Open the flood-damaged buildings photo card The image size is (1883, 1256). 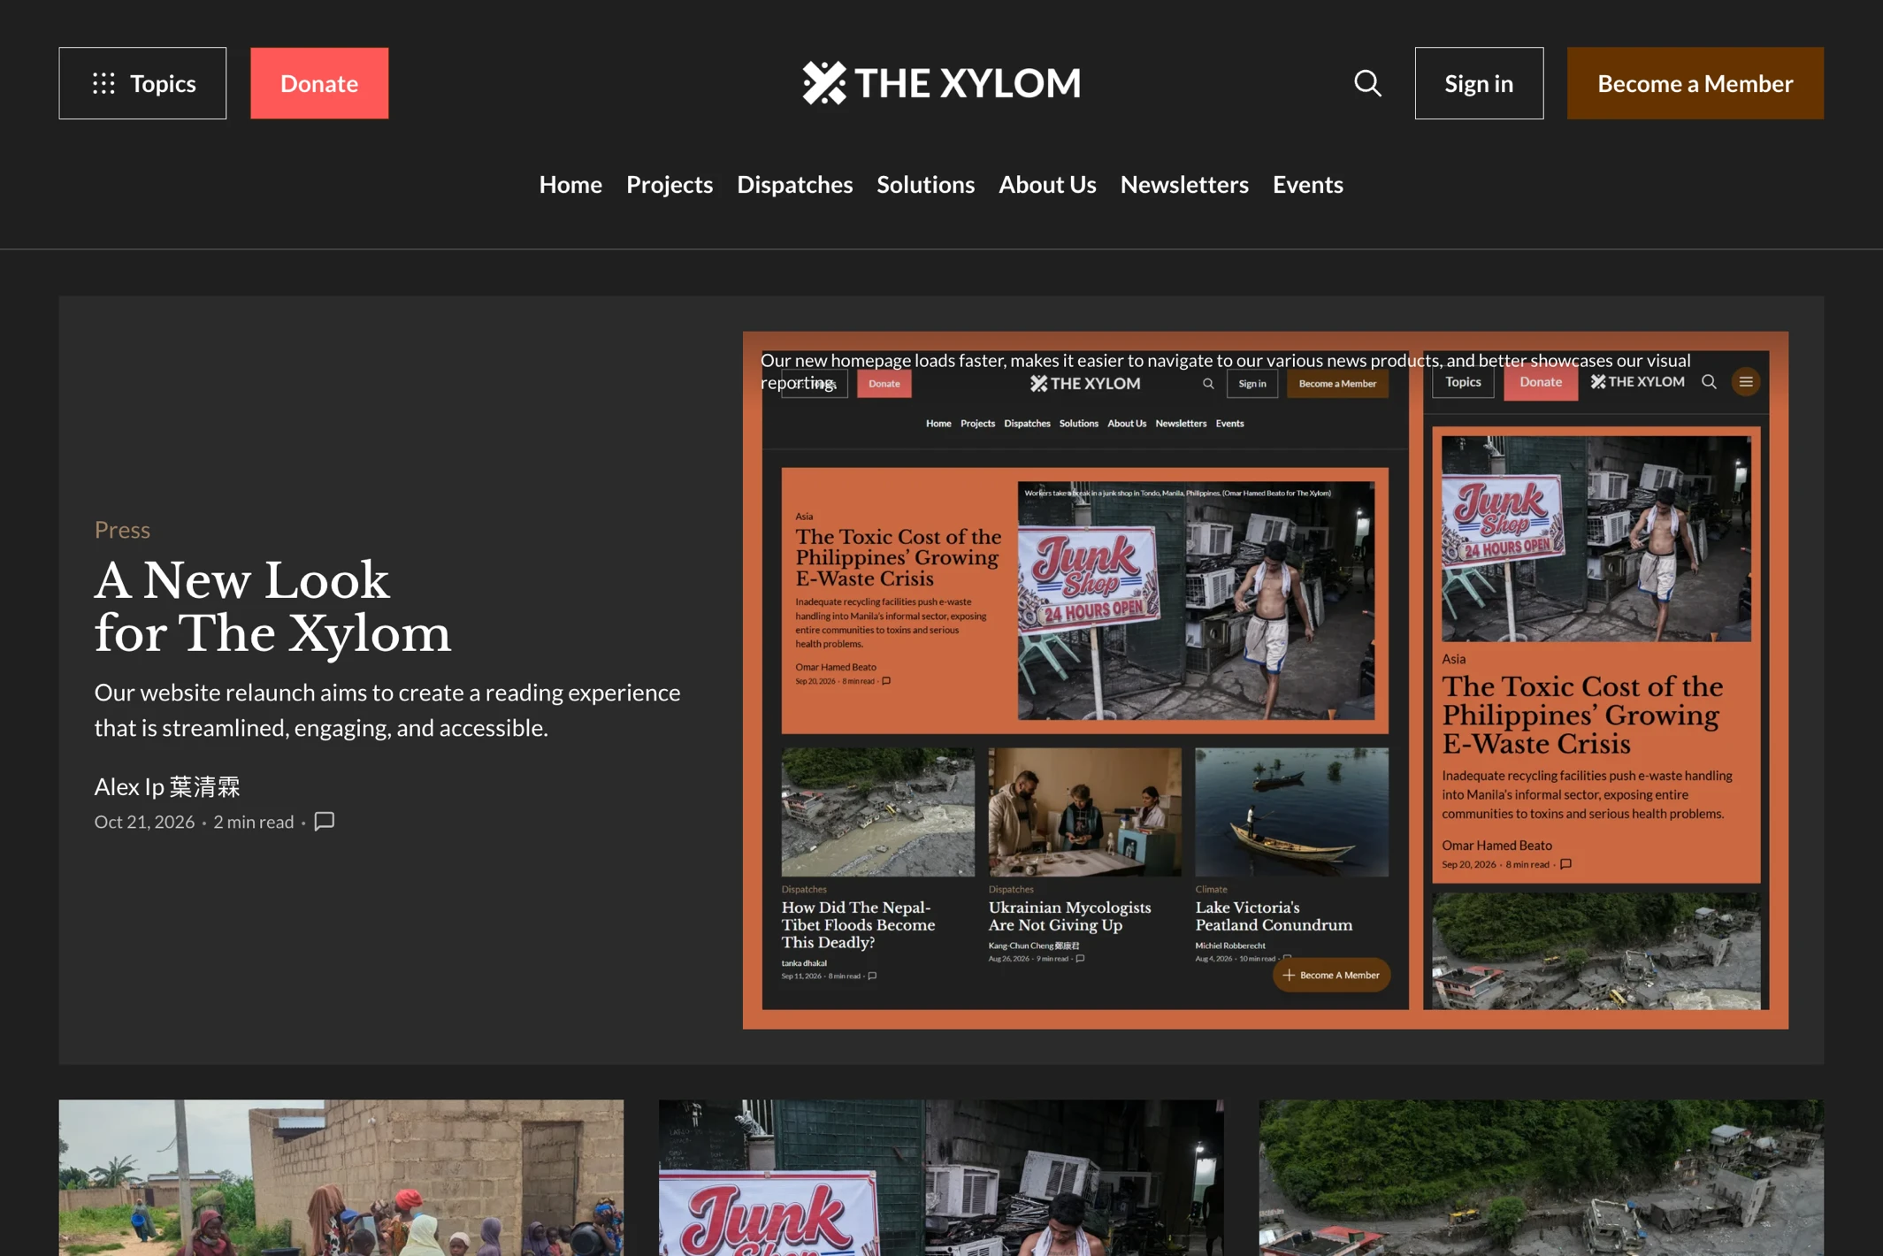1541,1177
